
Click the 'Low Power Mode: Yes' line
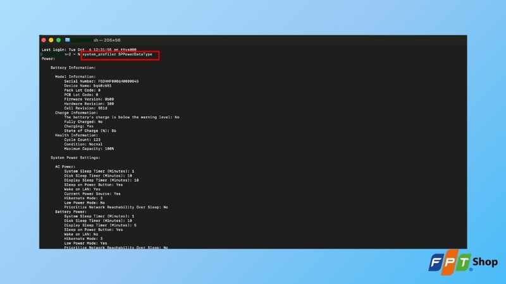pos(85,244)
